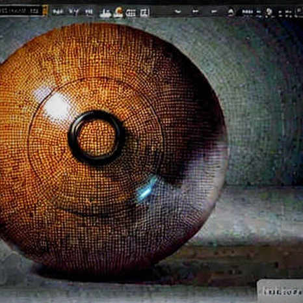Viewport: 303px width, 303px height.
Task: Click inside the dark text field in the toolbar
Action: [x=21, y=10]
